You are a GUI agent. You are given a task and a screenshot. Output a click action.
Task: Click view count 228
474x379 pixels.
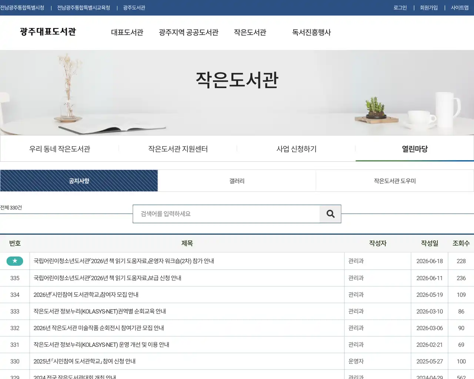point(461,261)
